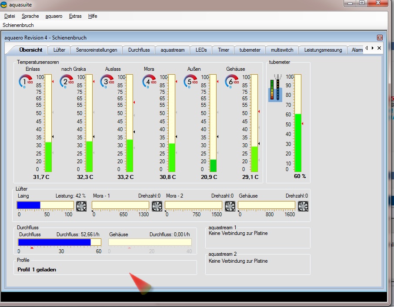This screenshot has height=307, width=394.
Task: Open the Sprache menu
Action: [30, 16]
